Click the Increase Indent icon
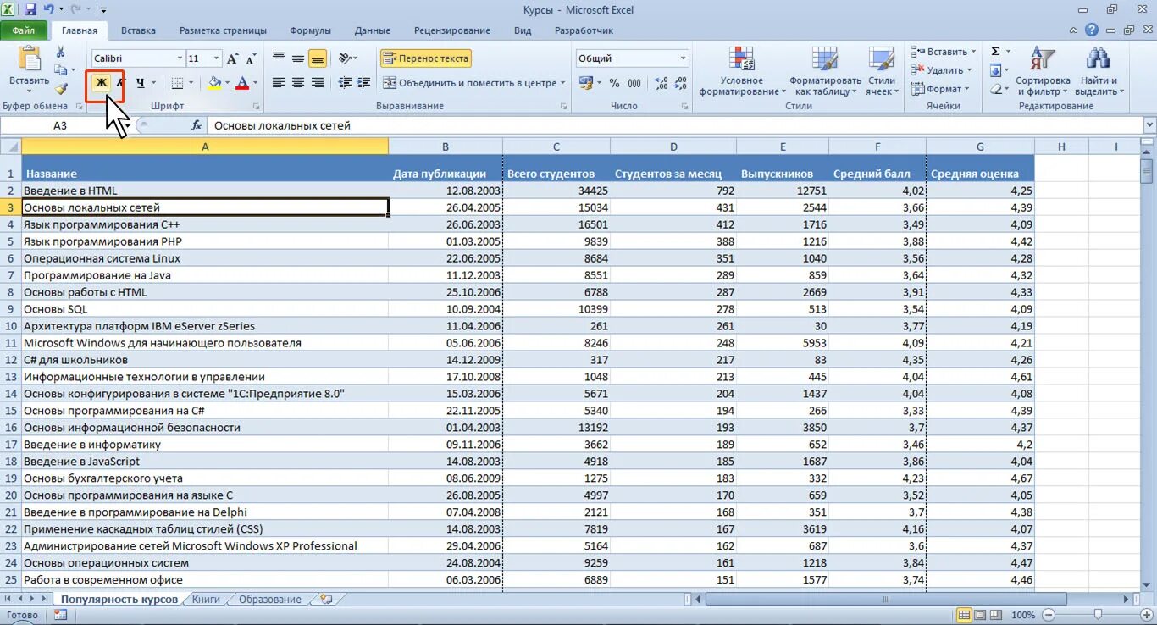The width and height of the screenshot is (1157, 625). 364,83
